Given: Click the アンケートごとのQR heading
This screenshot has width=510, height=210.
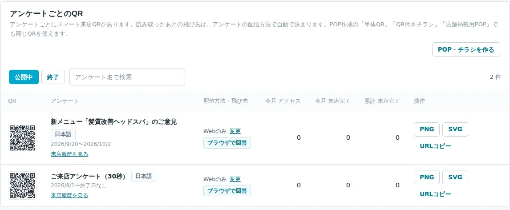Looking at the screenshot, I should 46,14.
